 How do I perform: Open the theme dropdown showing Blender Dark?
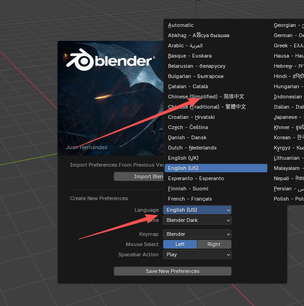tap(197, 220)
